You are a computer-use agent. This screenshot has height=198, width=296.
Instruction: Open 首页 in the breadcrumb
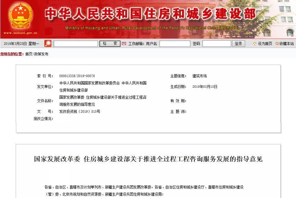[x=29, y=54]
